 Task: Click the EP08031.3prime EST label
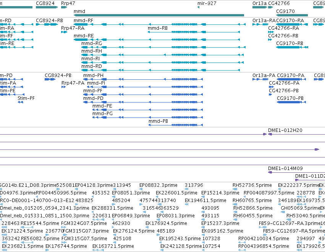176,216
